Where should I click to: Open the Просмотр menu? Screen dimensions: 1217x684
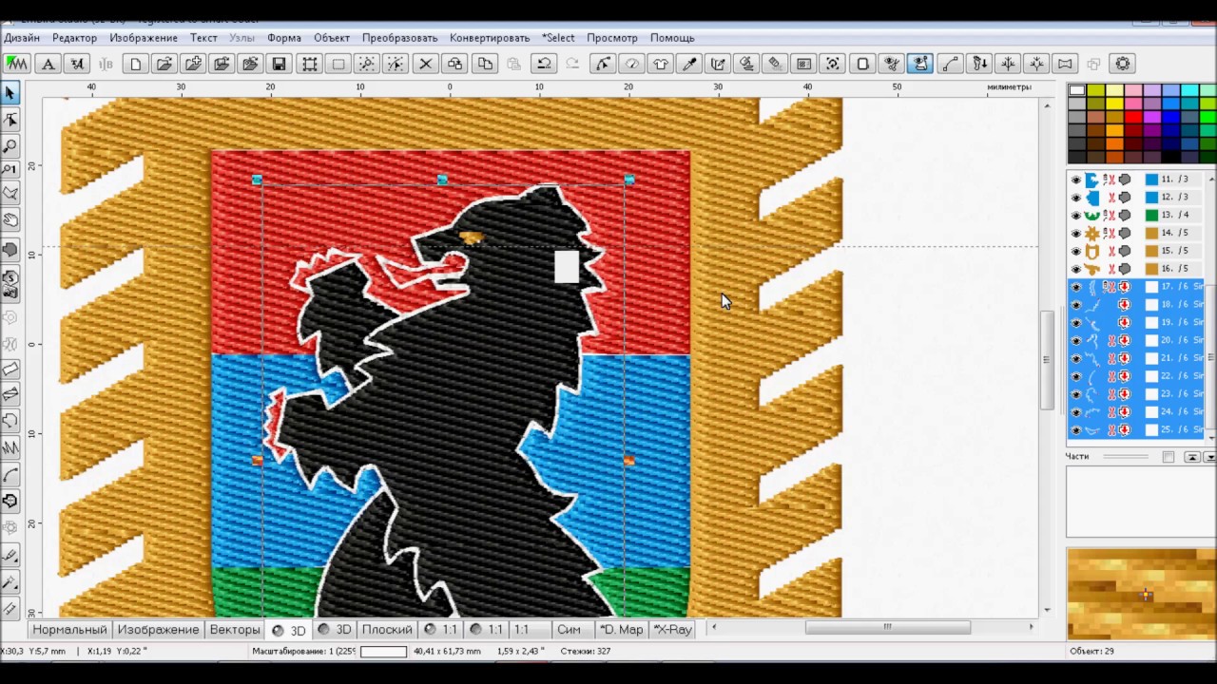pyautogui.click(x=612, y=38)
